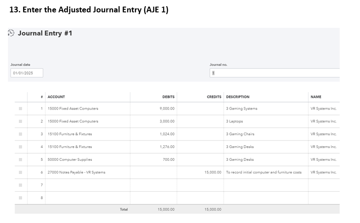Image resolution: width=360 pixels, height=223 pixels.
Task: Click the drag handle icon on row 2
Action: (20, 121)
